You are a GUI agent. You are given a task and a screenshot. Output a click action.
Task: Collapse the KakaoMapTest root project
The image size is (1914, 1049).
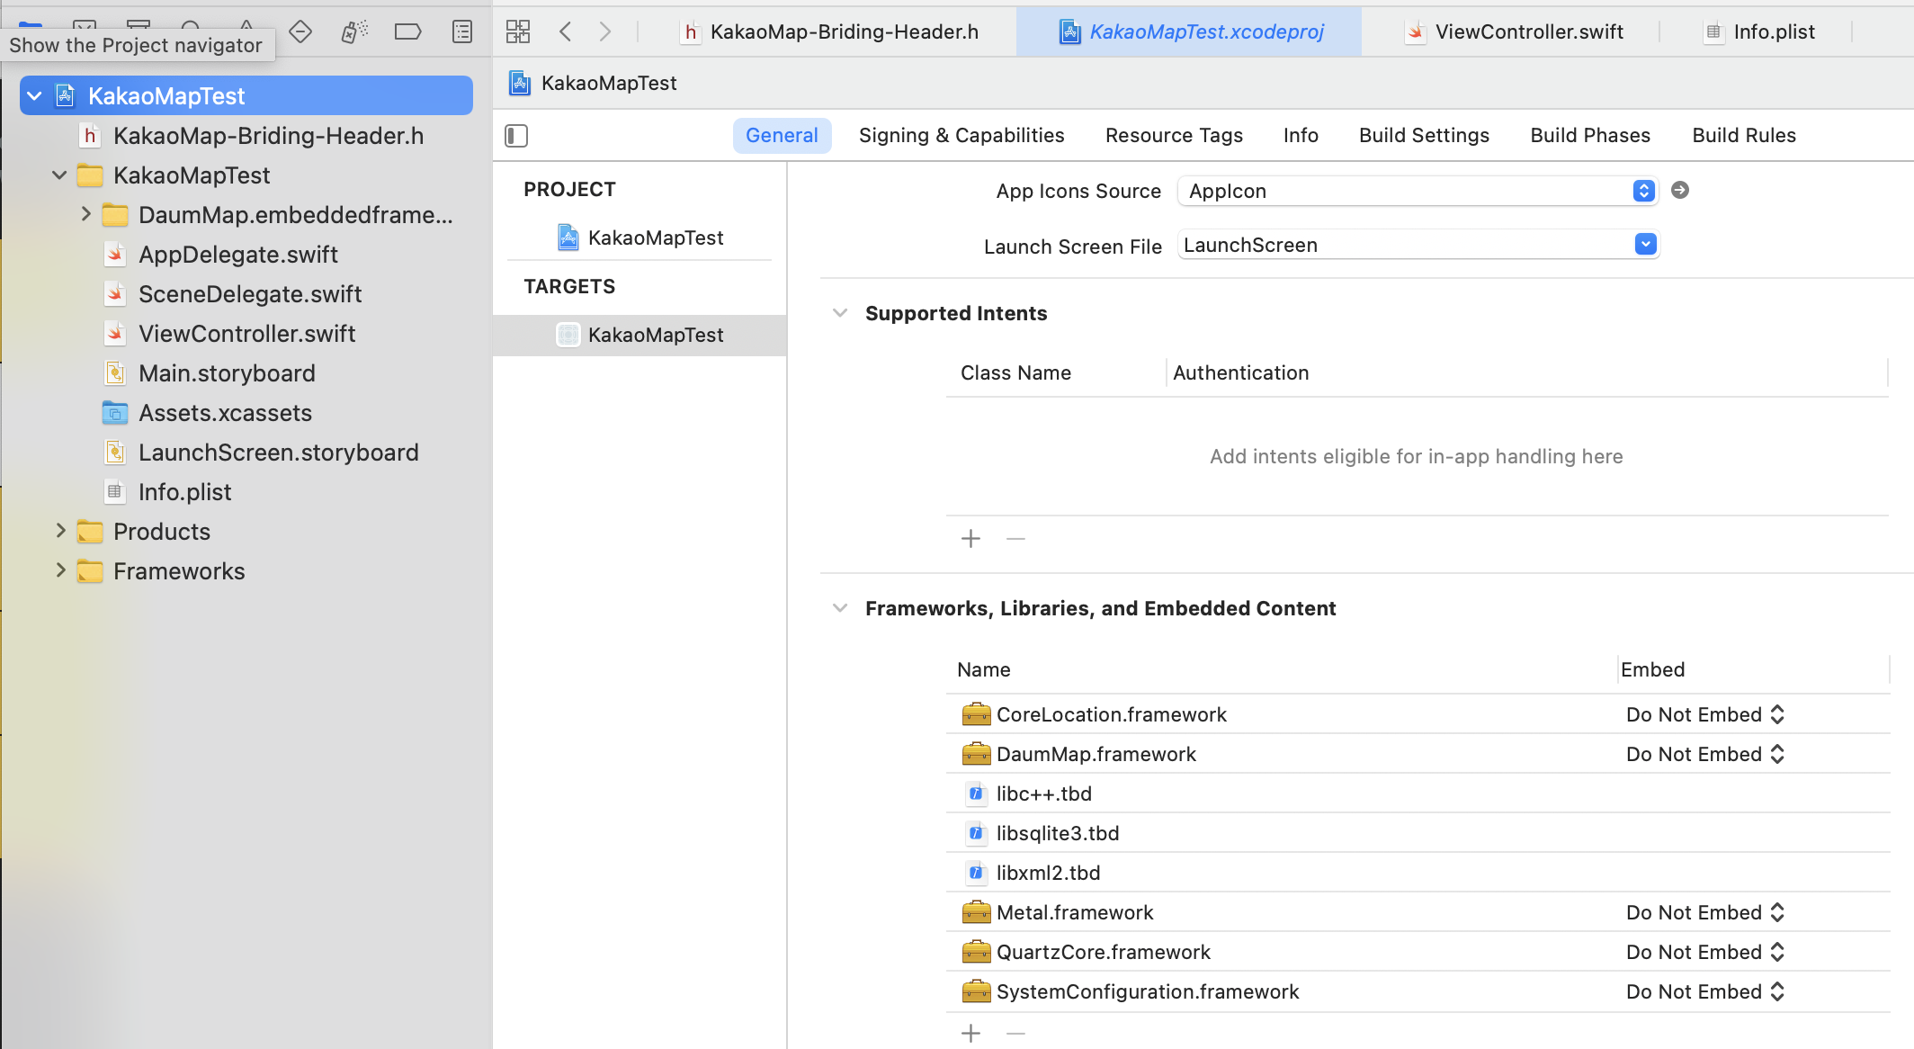click(x=34, y=96)
